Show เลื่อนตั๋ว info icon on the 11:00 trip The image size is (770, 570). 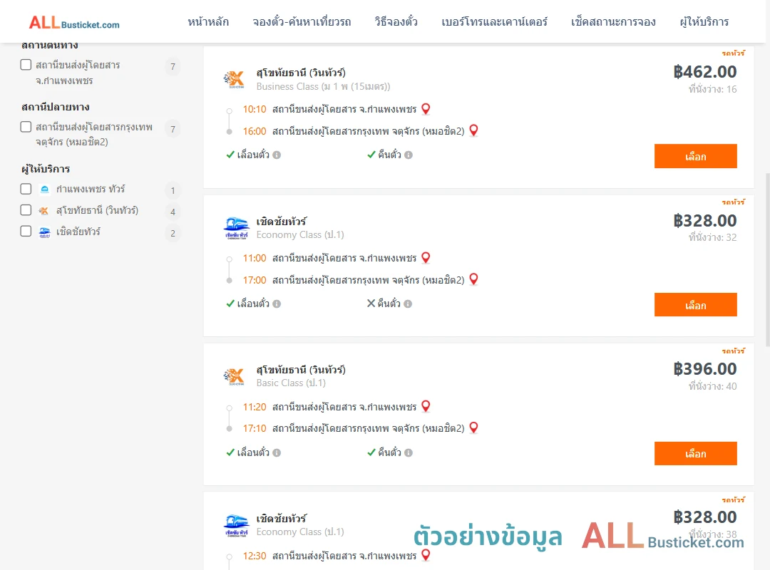coord(277,304)
